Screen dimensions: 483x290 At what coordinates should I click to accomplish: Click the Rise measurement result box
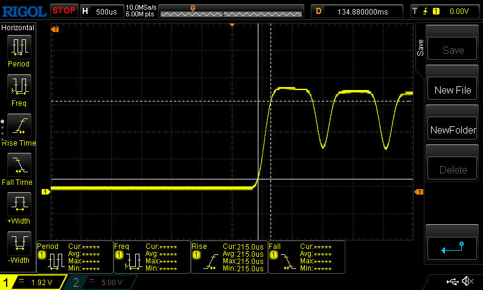pyautogui.click(x=229, y=257)
